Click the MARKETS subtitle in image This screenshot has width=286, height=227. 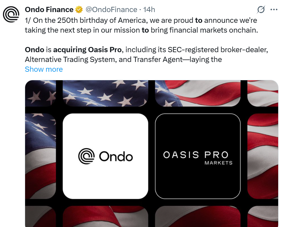(218, 163)
